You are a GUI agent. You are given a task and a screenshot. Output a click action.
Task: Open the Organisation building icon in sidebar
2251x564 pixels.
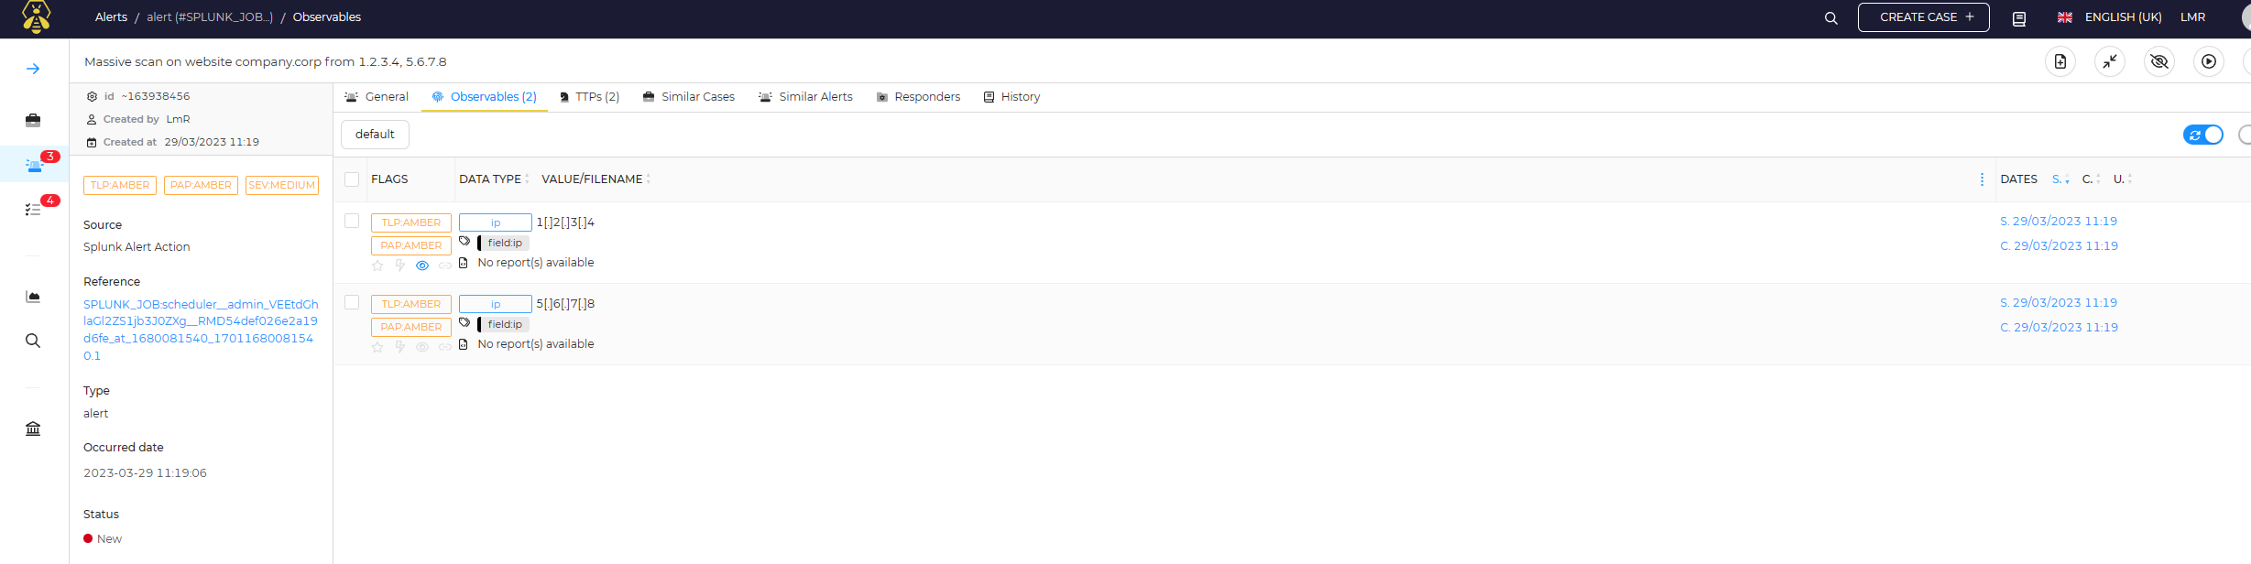33,428
